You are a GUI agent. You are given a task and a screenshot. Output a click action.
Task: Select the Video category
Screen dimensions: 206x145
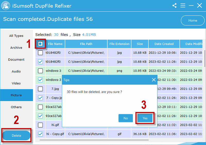click(16, 83)
